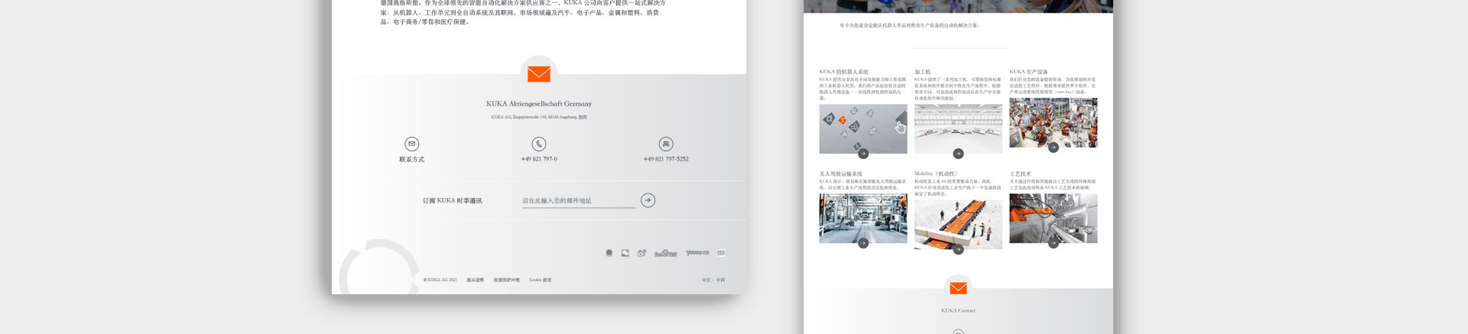This screenshot has width=1468, height=334.
Task: Click the orange envelope icon above KUKA Aktiengesellschaft
Action: [x=539, y=74]
